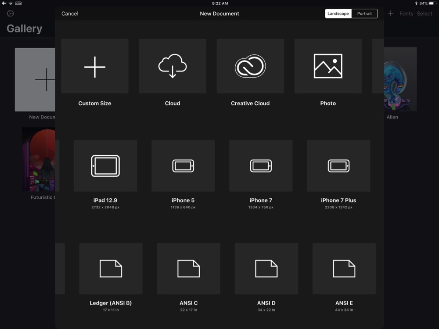Image resolution: width=439 pixels, height=329 pixels.
Task: Switch orientation to Landscape
Action: 338,14
